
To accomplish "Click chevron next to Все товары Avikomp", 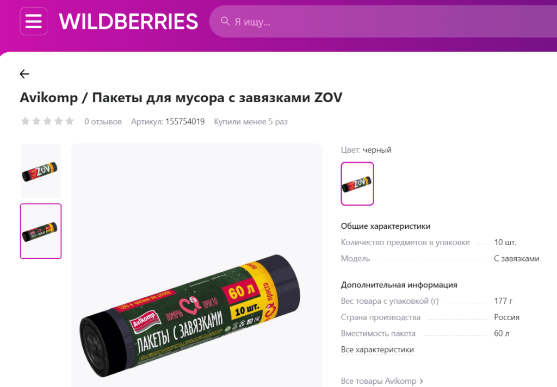I will click(x=422, y=382).
